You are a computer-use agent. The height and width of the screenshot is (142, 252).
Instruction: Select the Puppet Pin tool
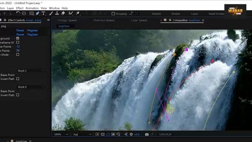(78, 13)
